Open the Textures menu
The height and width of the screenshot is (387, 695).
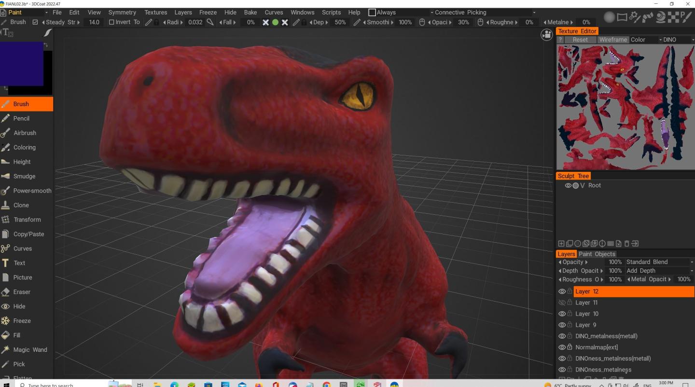click(x=155, y=13)
